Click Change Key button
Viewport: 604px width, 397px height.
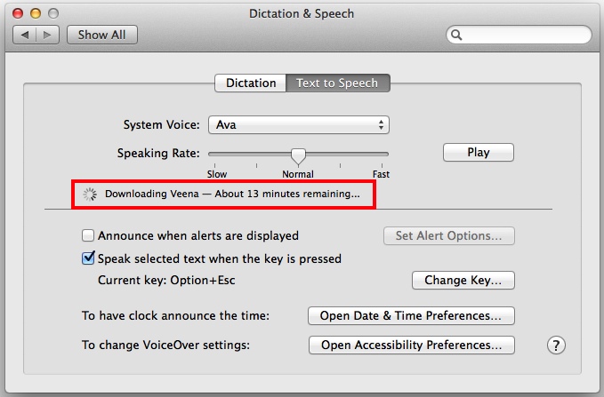463,280
